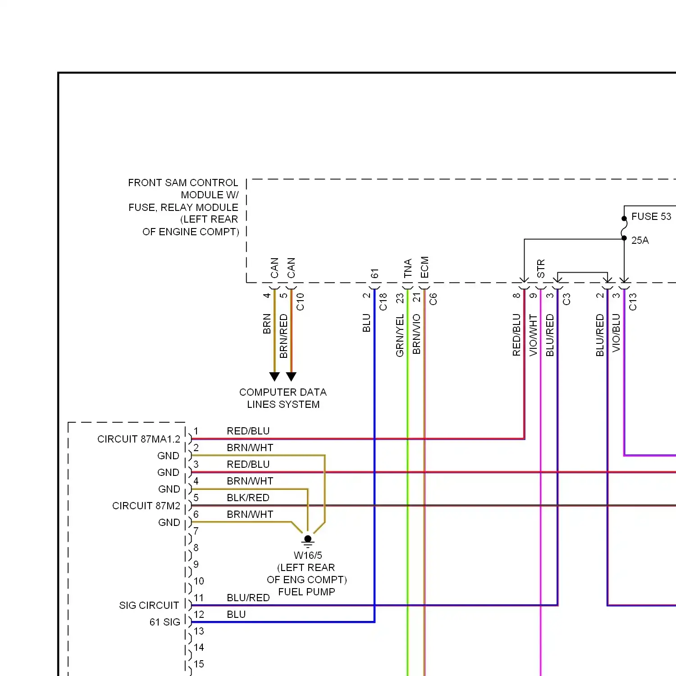Click pin number 7 on the left connector

click(196, 531)
